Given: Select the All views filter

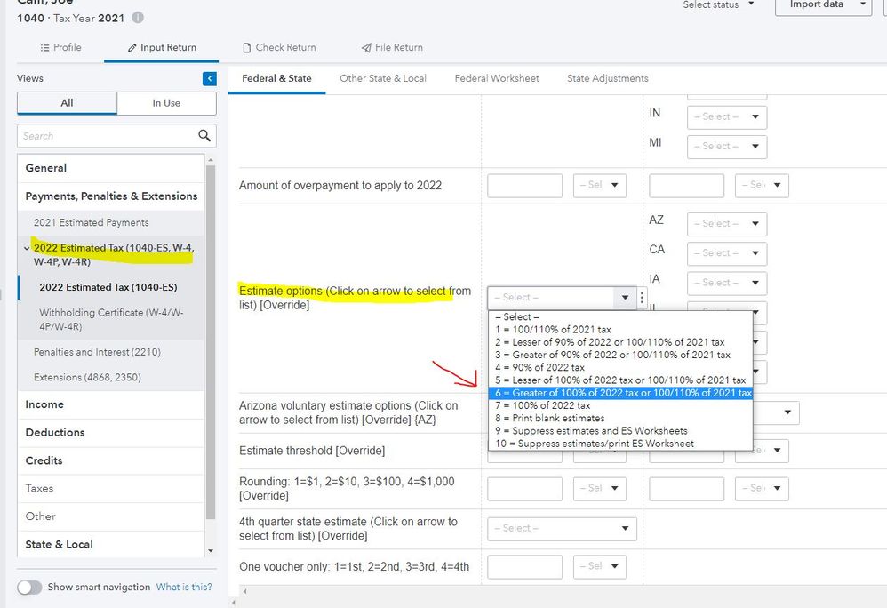Looking at the screenshot, I should pyautogui.click(x=67, y=103).
